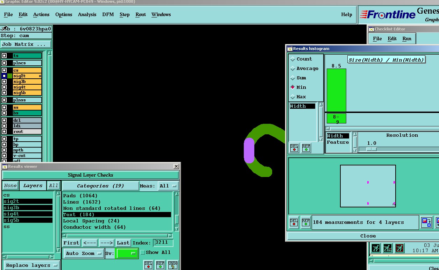Toggle the ts layer checkbox
The height and width of the screenshot is (270, 439).
coord(4,56)
